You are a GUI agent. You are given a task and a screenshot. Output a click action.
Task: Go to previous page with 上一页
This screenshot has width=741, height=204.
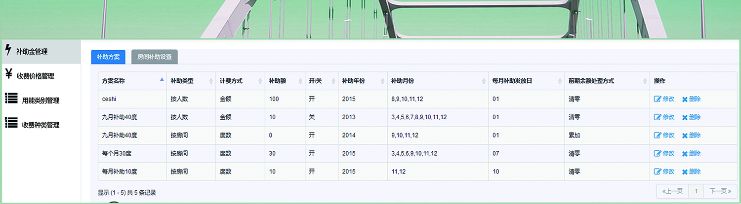(672, 191)
